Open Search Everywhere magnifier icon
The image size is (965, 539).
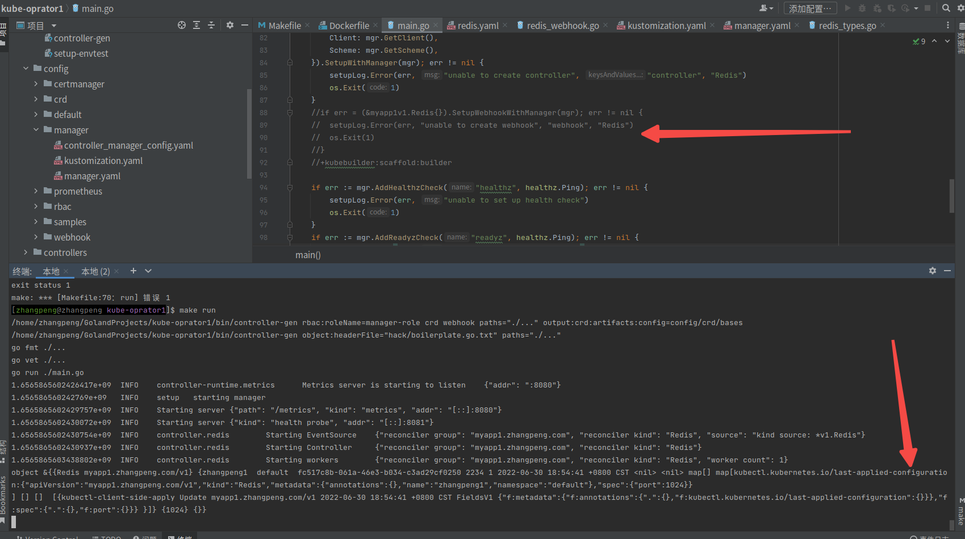coord(946,8)
